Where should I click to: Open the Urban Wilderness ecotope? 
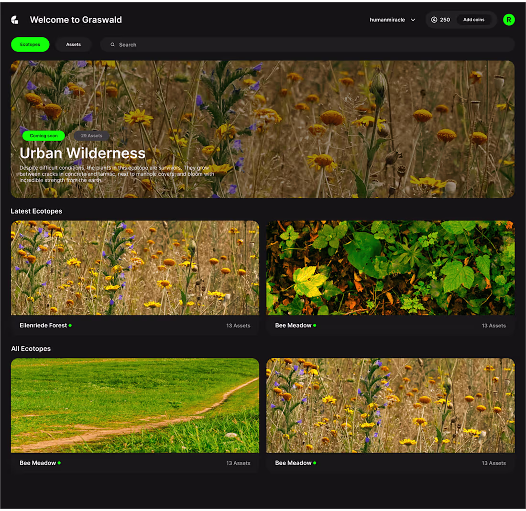coord(263,129)
